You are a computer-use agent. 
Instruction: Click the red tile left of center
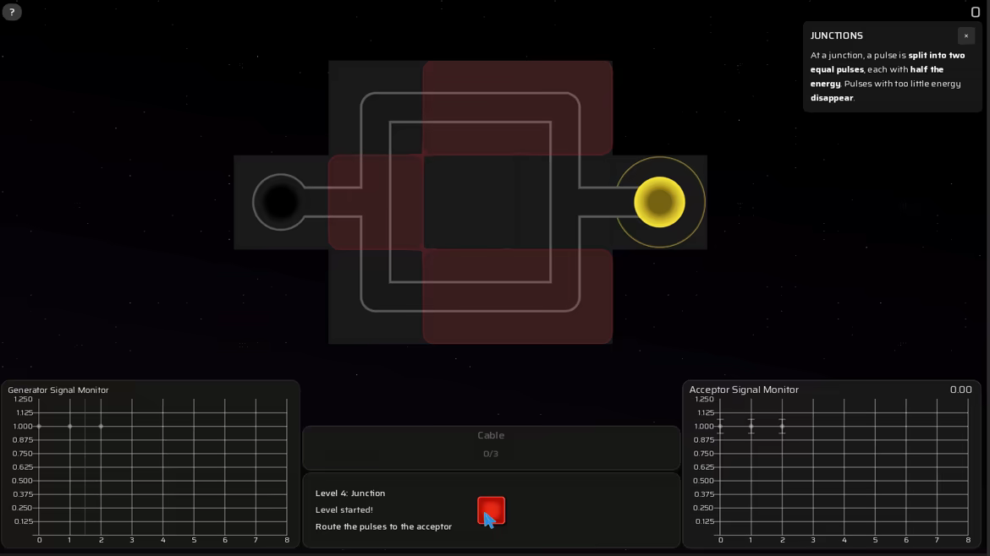tap(376, 202)
